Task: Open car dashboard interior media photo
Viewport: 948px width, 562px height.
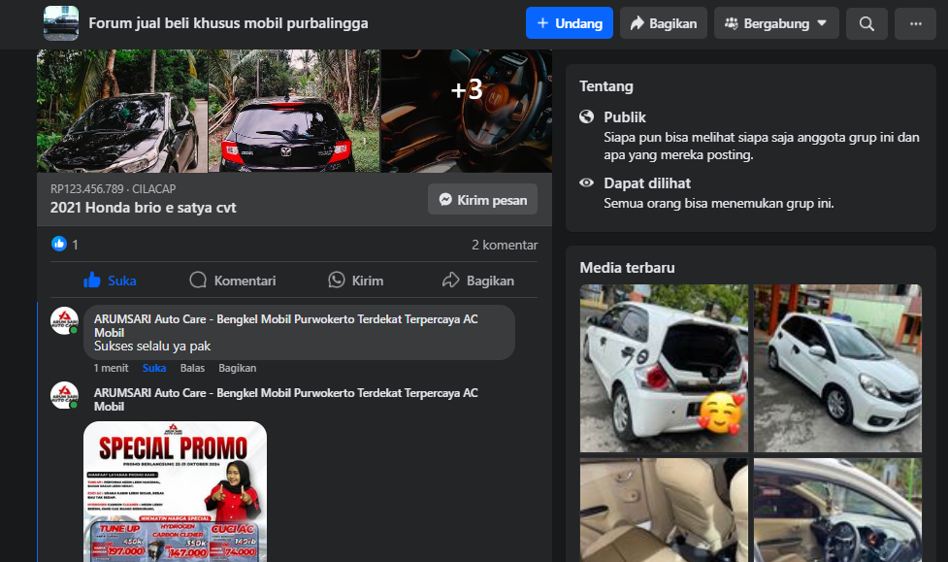Action: click(x=837, y=510)
